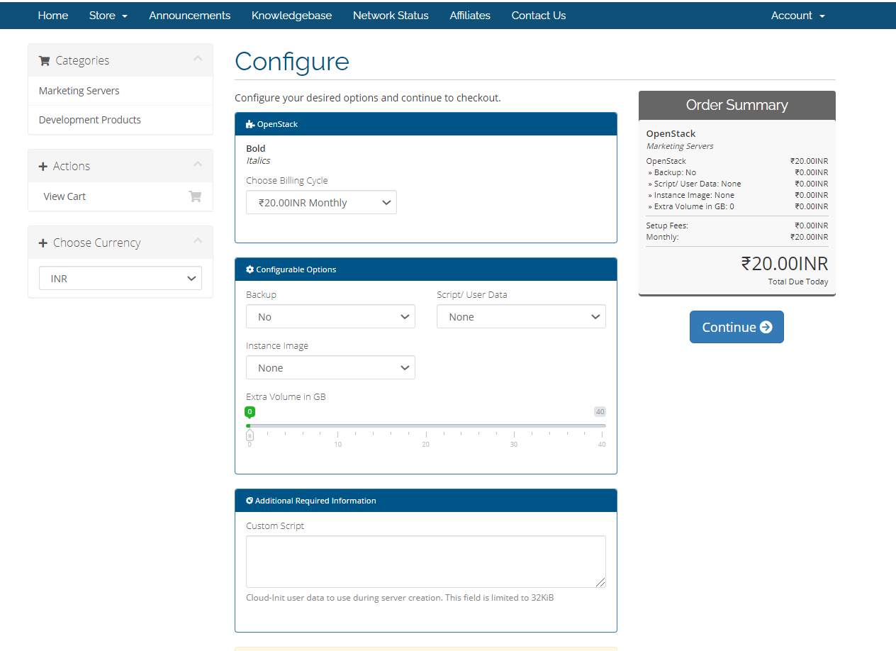Image resolution: width=896 pixels, height=651 pixels.
Task: Open the Billing Cycle dropdown
Action: coord(321,203)
